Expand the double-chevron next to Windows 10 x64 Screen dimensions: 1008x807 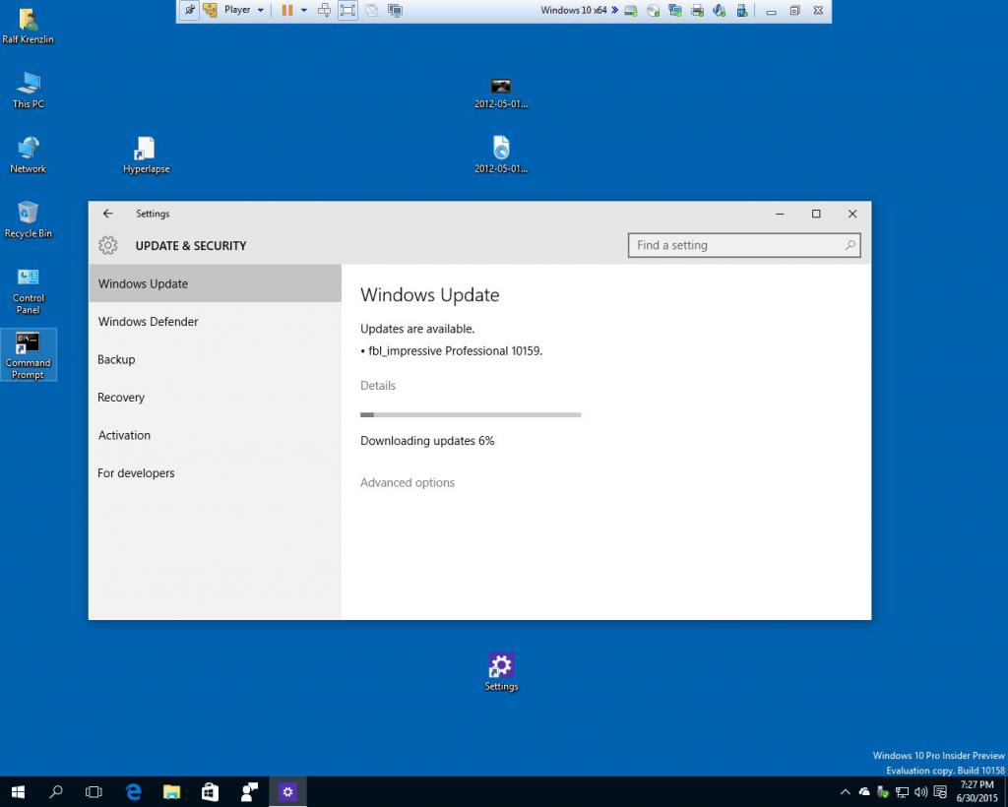point(614,10)
